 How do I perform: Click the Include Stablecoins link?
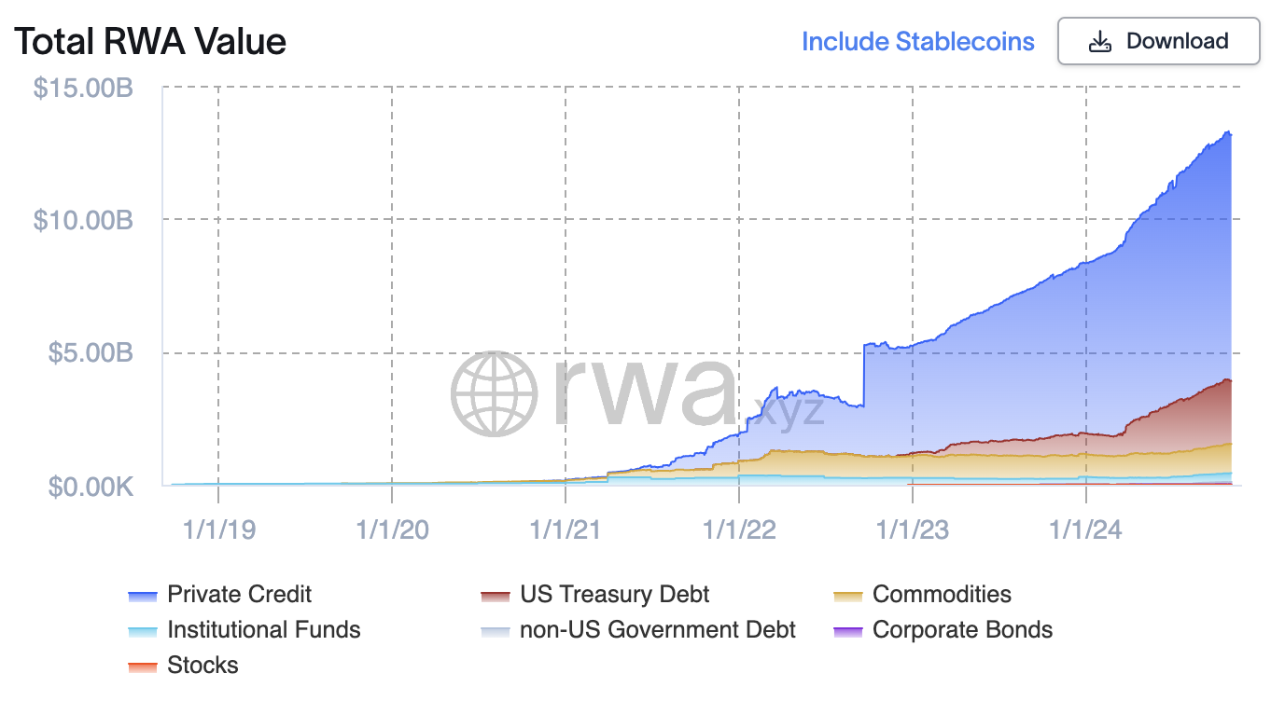917,41
